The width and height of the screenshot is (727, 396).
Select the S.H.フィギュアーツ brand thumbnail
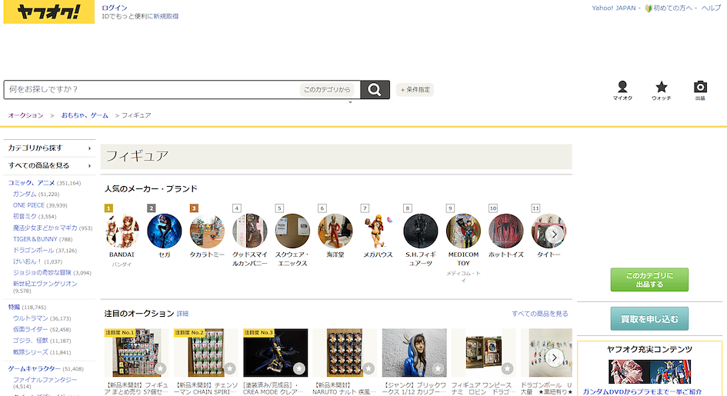click(x=421, y=231)
